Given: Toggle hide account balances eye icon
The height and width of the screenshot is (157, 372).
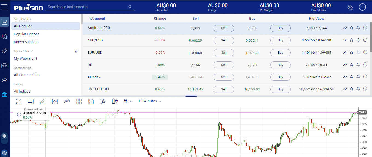Looking at the screenshot, I should (350, 7).
